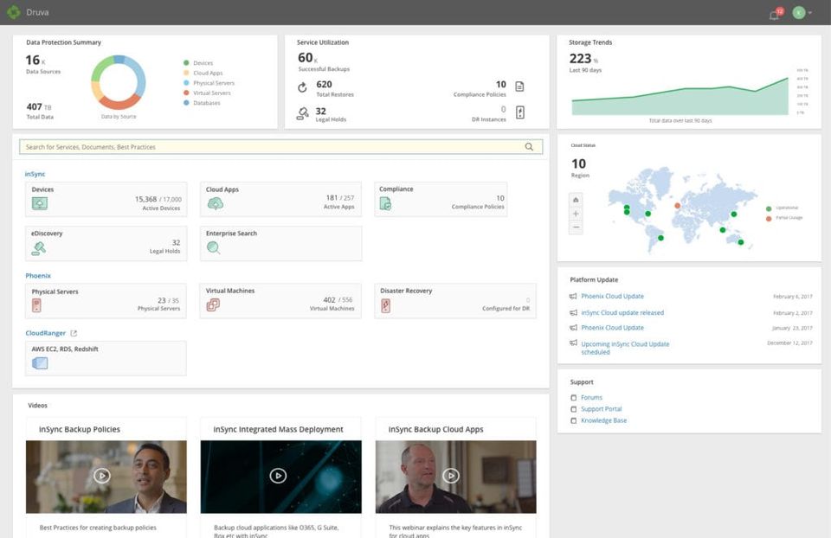This screenshot has height=538, width=831.
Task: Click the Total Restores refresh icon
Action: 302,87
